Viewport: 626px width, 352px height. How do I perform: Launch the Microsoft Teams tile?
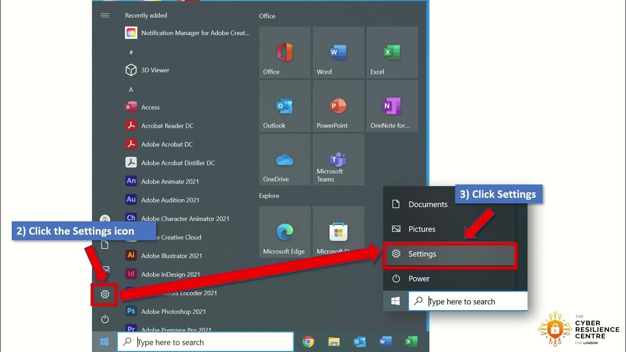click(338, 160)
